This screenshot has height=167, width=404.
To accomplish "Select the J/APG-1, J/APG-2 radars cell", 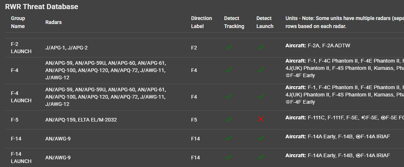I will point(66,48).
